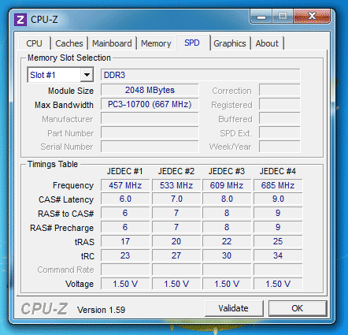Click the CAS# Latency 8.0 cell
Screen dimensions: 348x335
(x=227, y=199)
